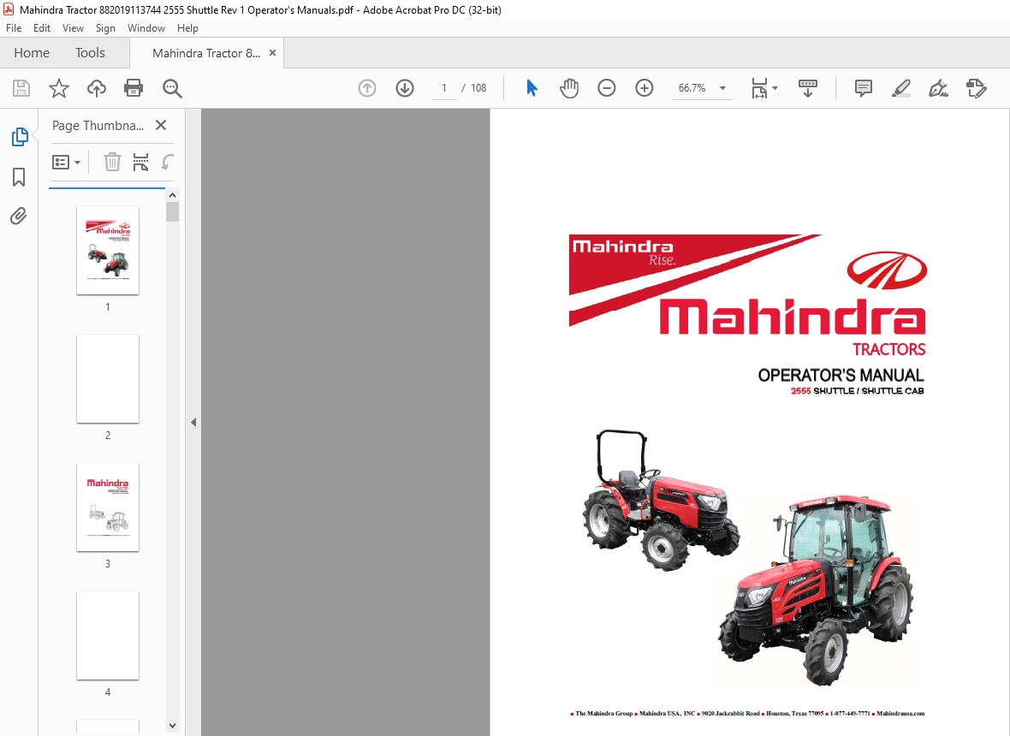The height and width of the screenshot is (736, 1010).
Task: Open the Page Thumbnails sidebar icon
Action: click(x=20, y=137)
